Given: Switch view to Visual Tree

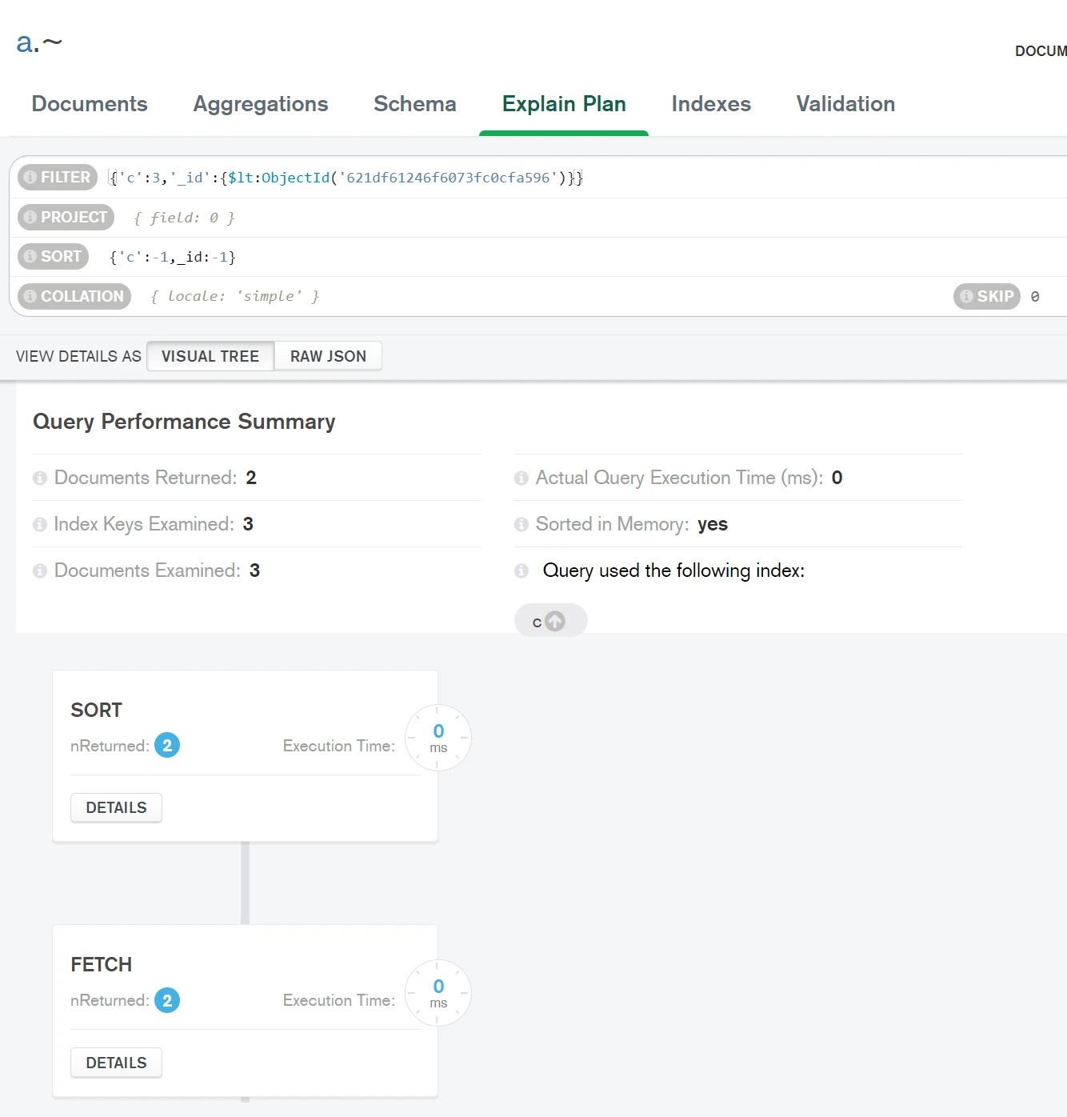Looking at the screenshot, I should tap(210, 357).
